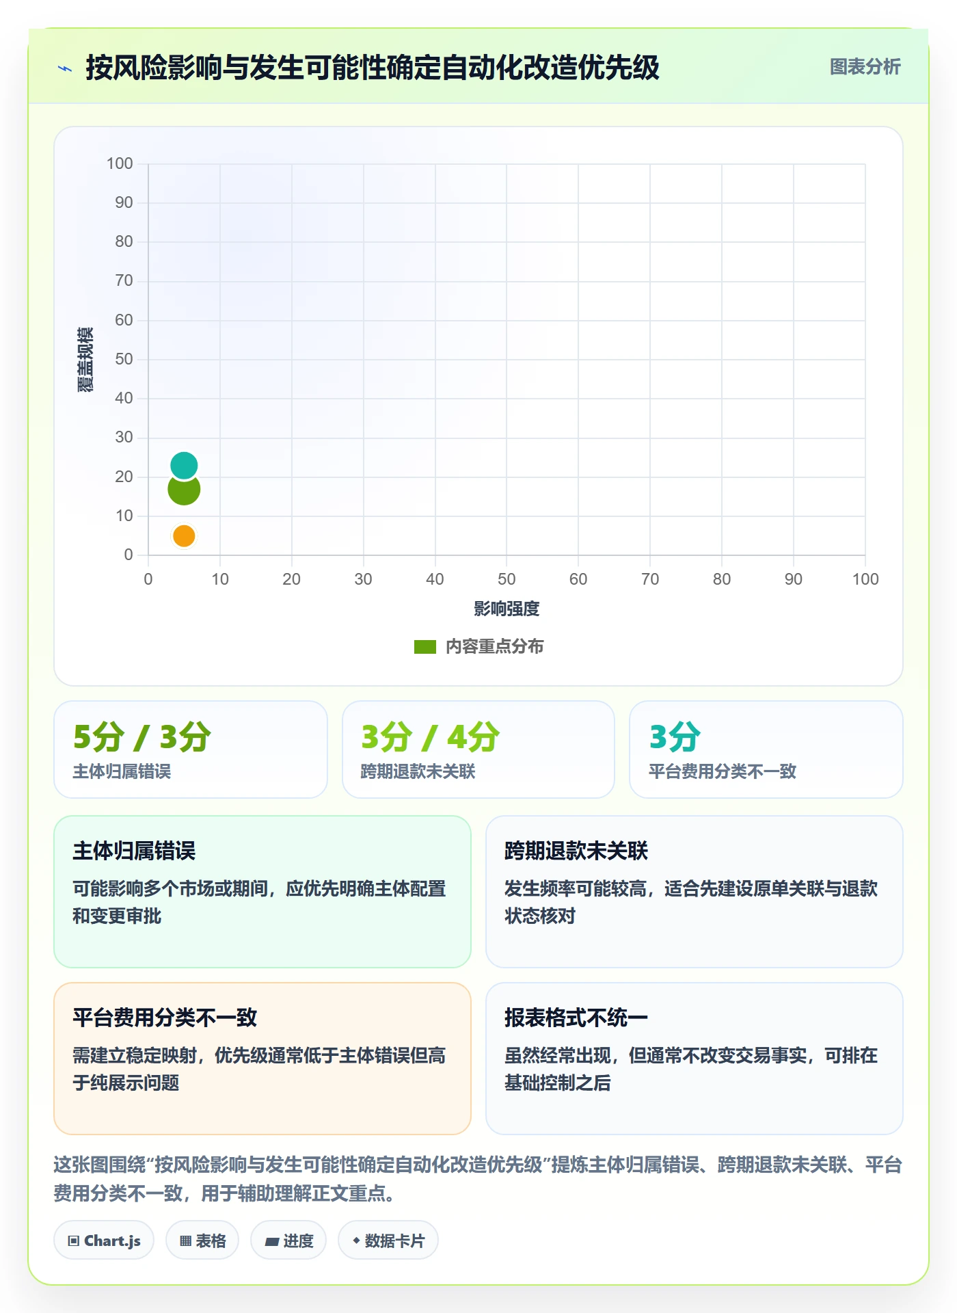Toggle the 内容重点分布 legend color box

coord(425,647)
